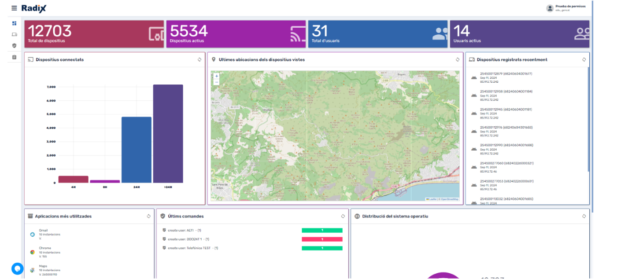Refresh the Dispositius registrats recentment panel
This screenshot has height=279, width=617.
(x=584, y=60)
